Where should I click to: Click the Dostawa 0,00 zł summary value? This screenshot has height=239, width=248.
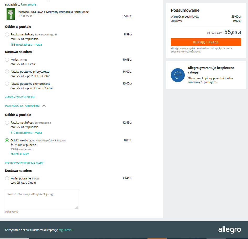pos(237,21)
